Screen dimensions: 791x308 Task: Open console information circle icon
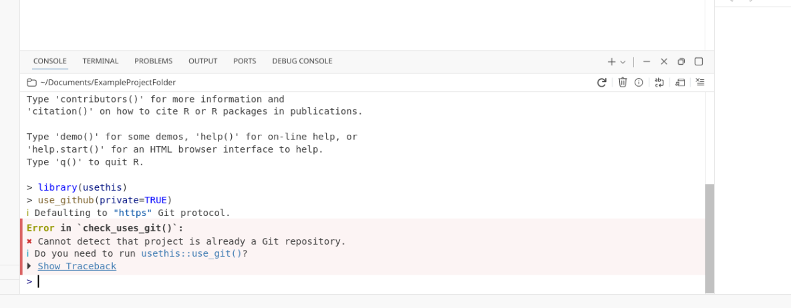click(x=639, y=83)
